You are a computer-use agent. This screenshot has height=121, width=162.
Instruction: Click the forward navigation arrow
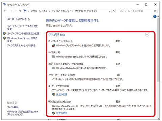tap(11, 11)
